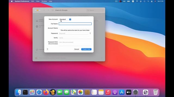Launch Photos app from the Dock

(x=80, y=92)
